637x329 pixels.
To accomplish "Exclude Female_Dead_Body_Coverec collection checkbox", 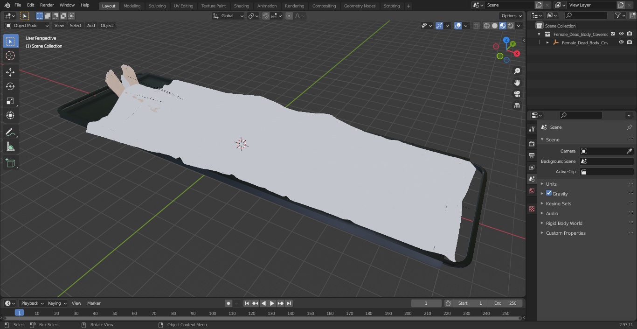I will click(613, 34).
